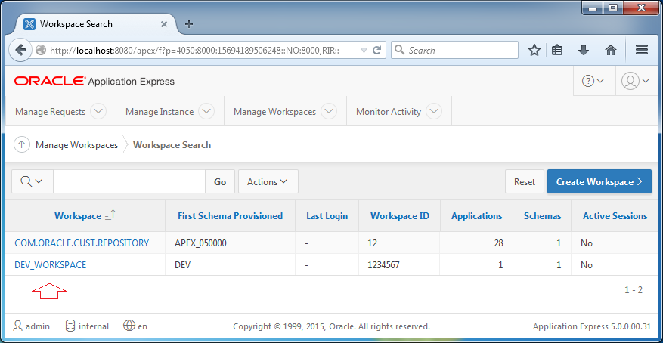
Task: Open Help question mark menu
Action: pos(593,81)
